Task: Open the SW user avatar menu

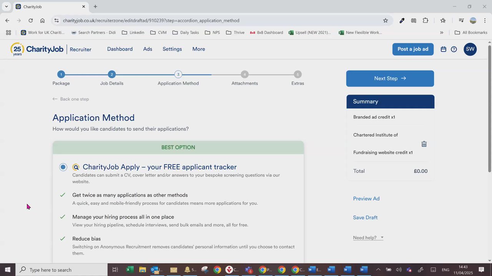Action: pyautogui.click(x=470, y=49)
